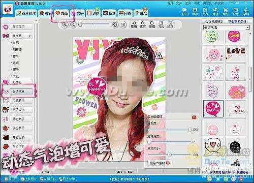Open the 闪图 animated image tab
The width and height of the screenshot is (254, 183).
(125, 13)
